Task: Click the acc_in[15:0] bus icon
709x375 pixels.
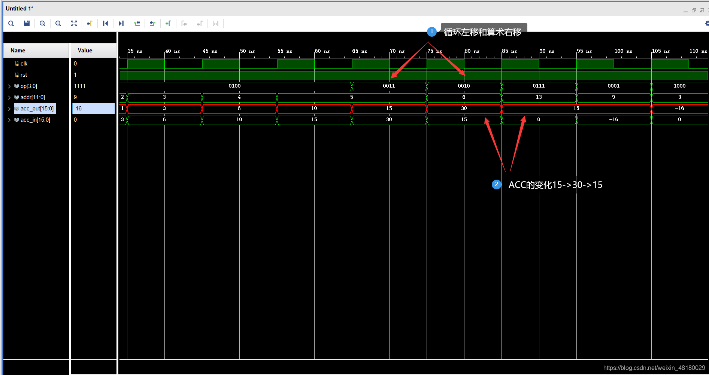Action: pos(16,120)
